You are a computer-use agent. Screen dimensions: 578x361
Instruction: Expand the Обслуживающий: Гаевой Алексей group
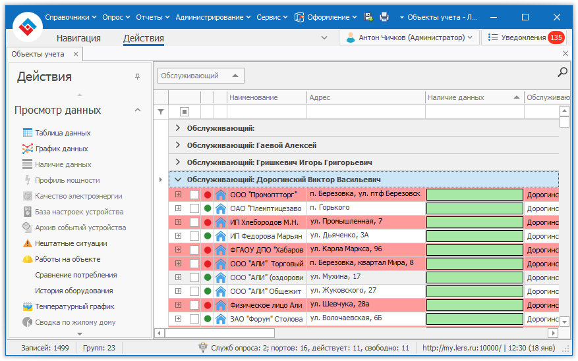[x=178, y=145]
